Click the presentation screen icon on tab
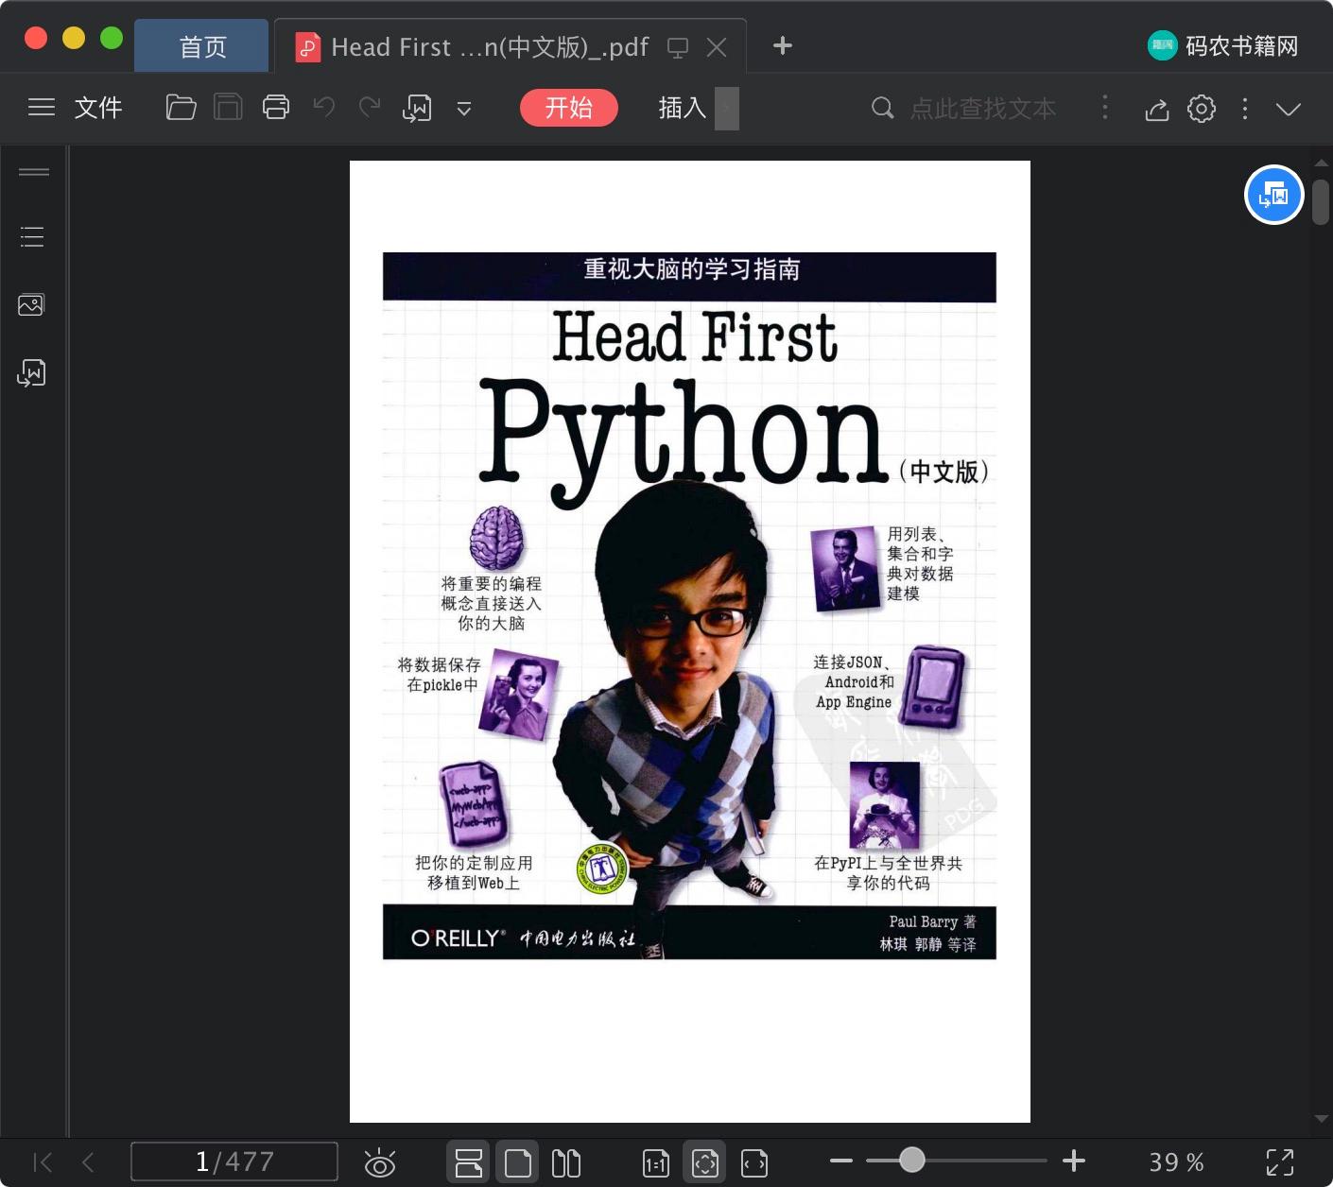 (678, 47)
